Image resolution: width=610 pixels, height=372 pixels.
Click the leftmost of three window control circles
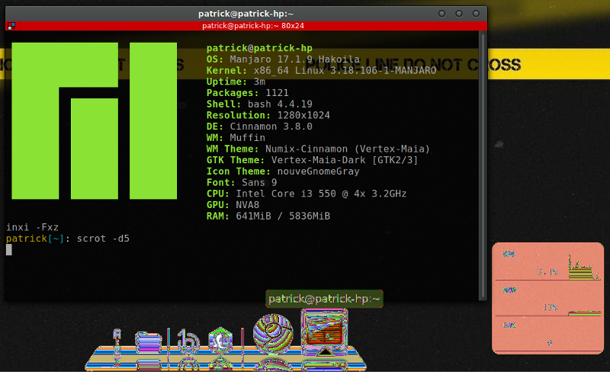441,14
